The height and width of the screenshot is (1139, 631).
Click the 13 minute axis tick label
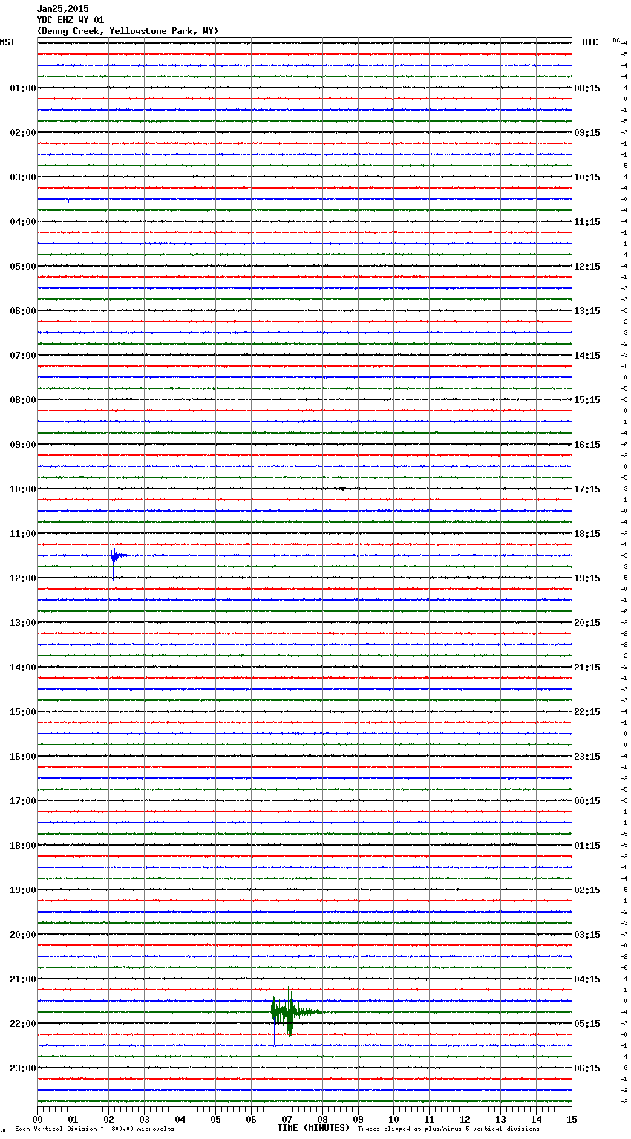click(x=501, y=1120)
